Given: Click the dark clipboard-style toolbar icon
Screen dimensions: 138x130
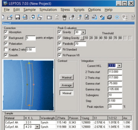Looking at the screenshot, I should point(64,17).
